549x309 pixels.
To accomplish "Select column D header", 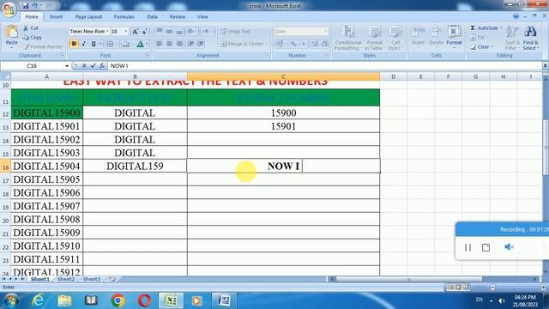I will click(393, 76).
